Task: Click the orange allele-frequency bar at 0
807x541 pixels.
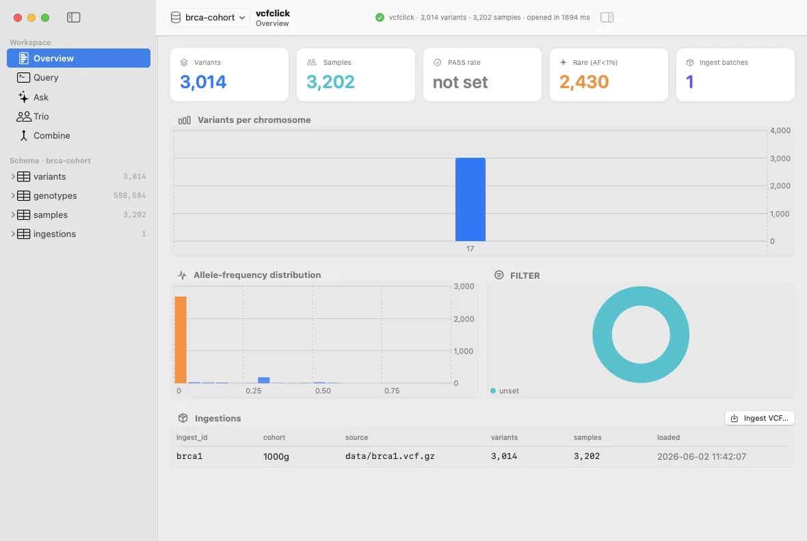Action: (181, 340)
